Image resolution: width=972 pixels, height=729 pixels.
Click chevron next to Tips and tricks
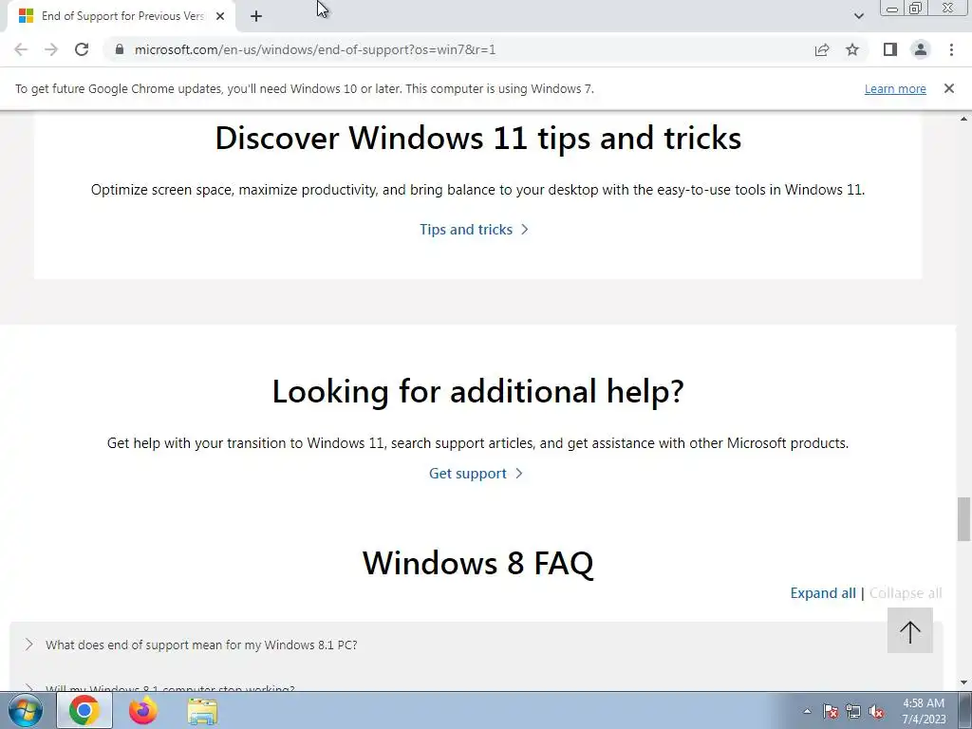pos(524,230)
